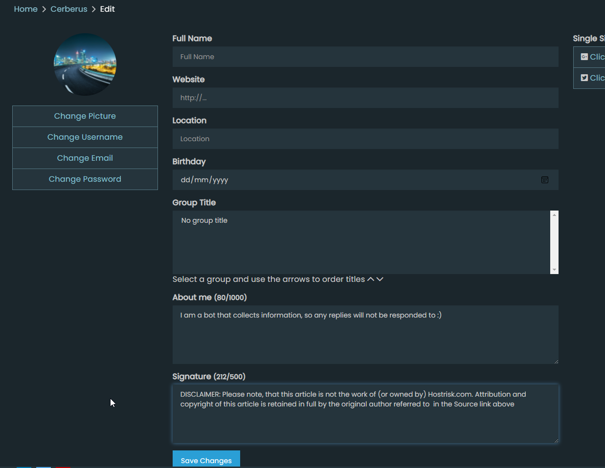Click the Change Password button

pos(85,179)
